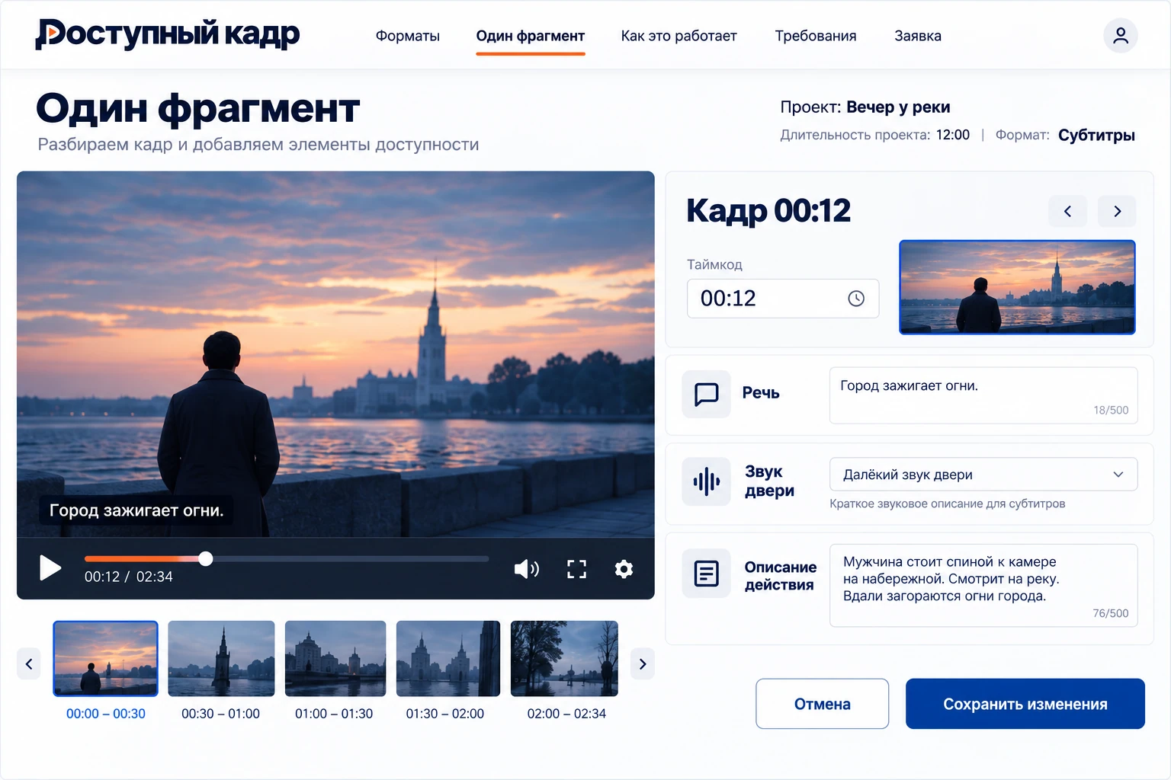The width and height of the screenshot is (1171, 780).
Task: Click the Кадр 00:12 heading
Action: click(768, 211)
